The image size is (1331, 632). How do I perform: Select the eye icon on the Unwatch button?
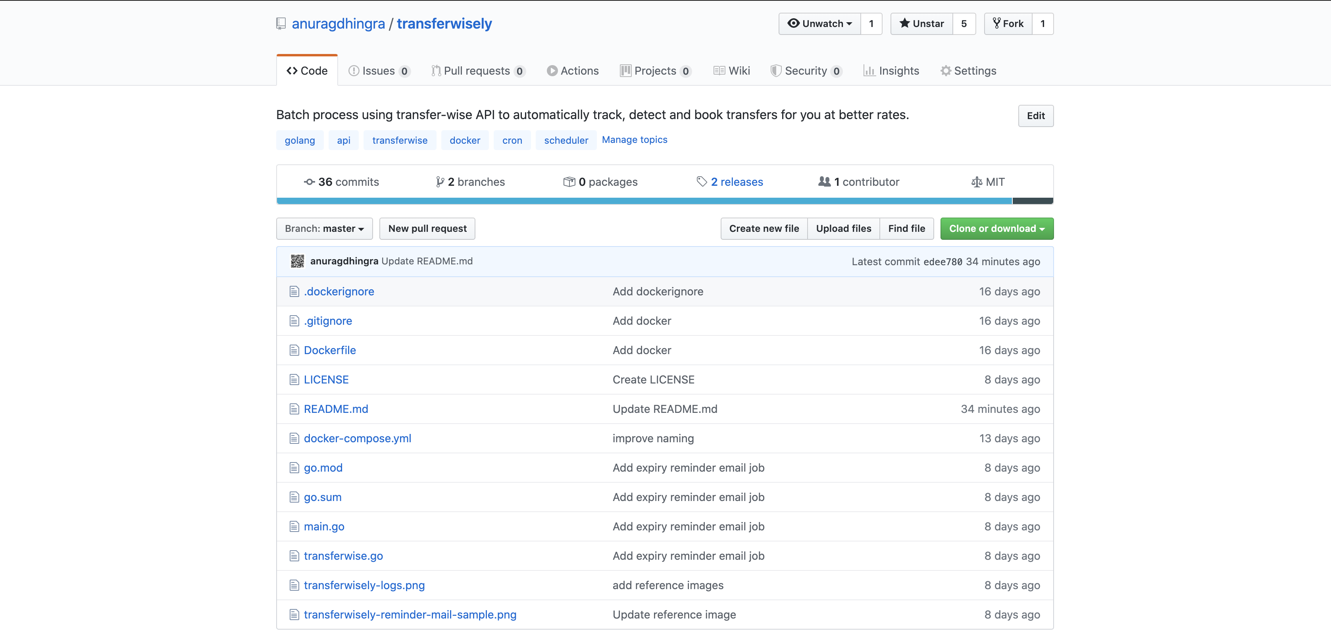point(793,23)
